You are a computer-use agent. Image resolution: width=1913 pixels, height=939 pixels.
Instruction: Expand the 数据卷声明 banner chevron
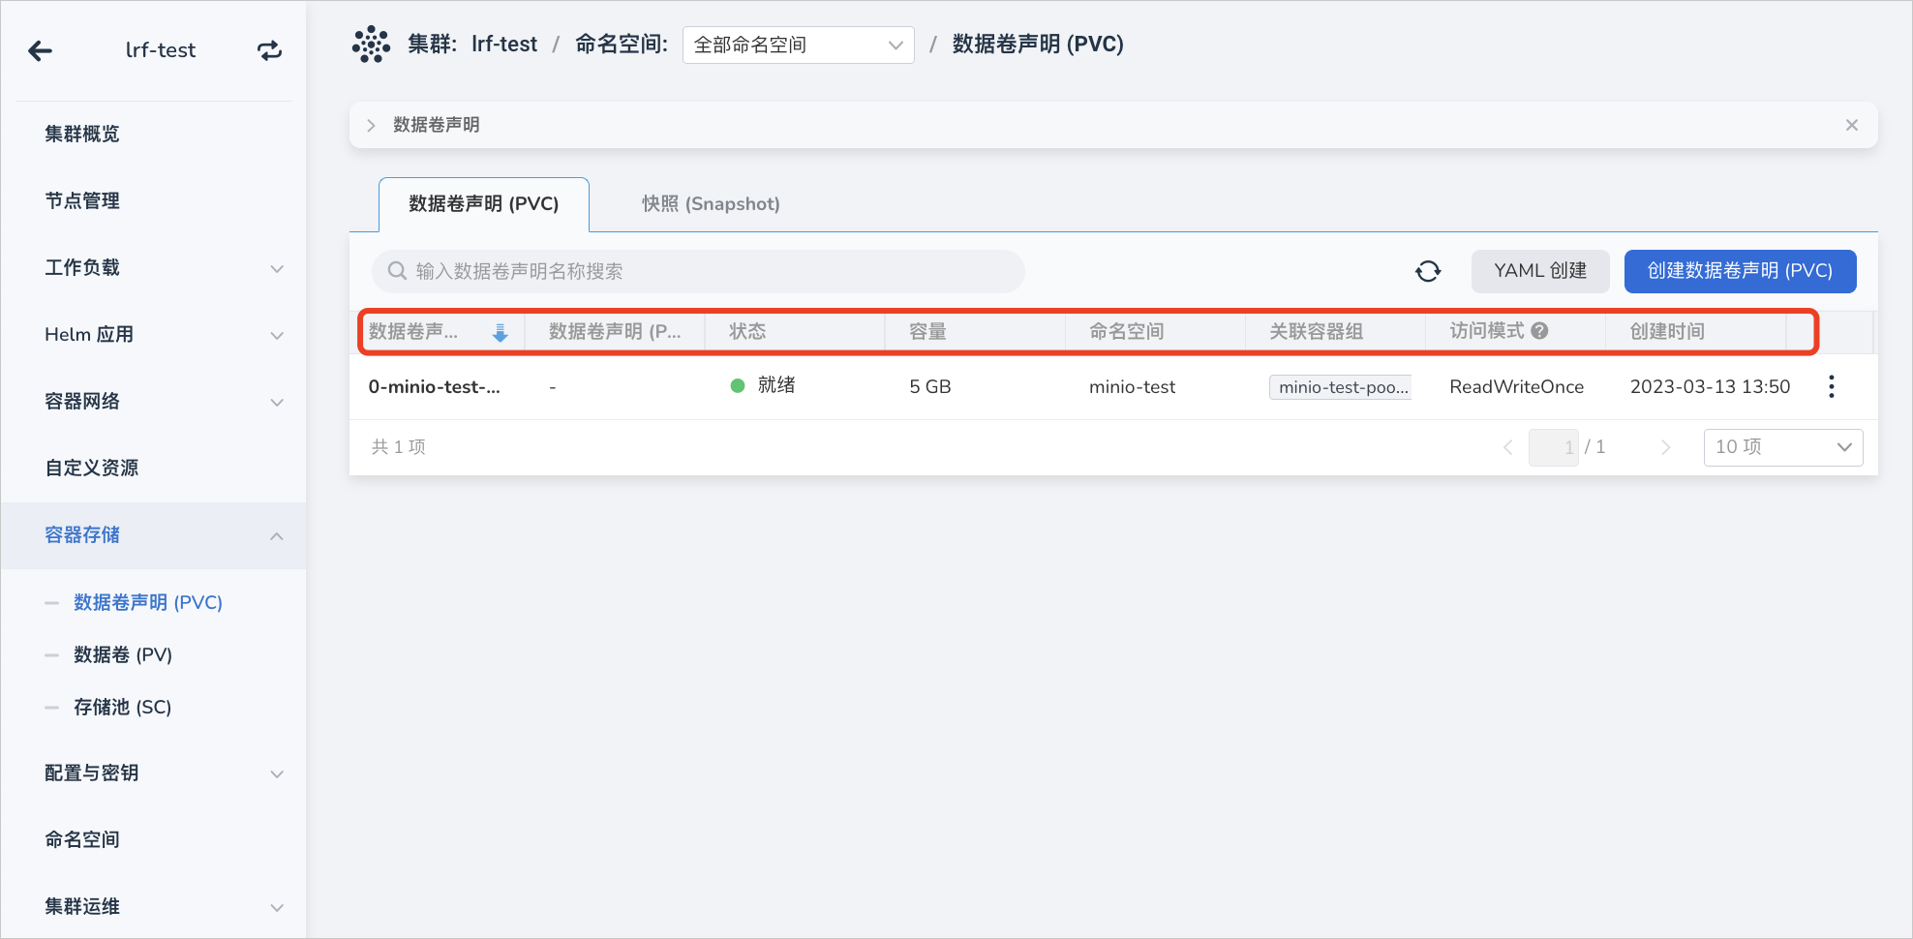371,125
